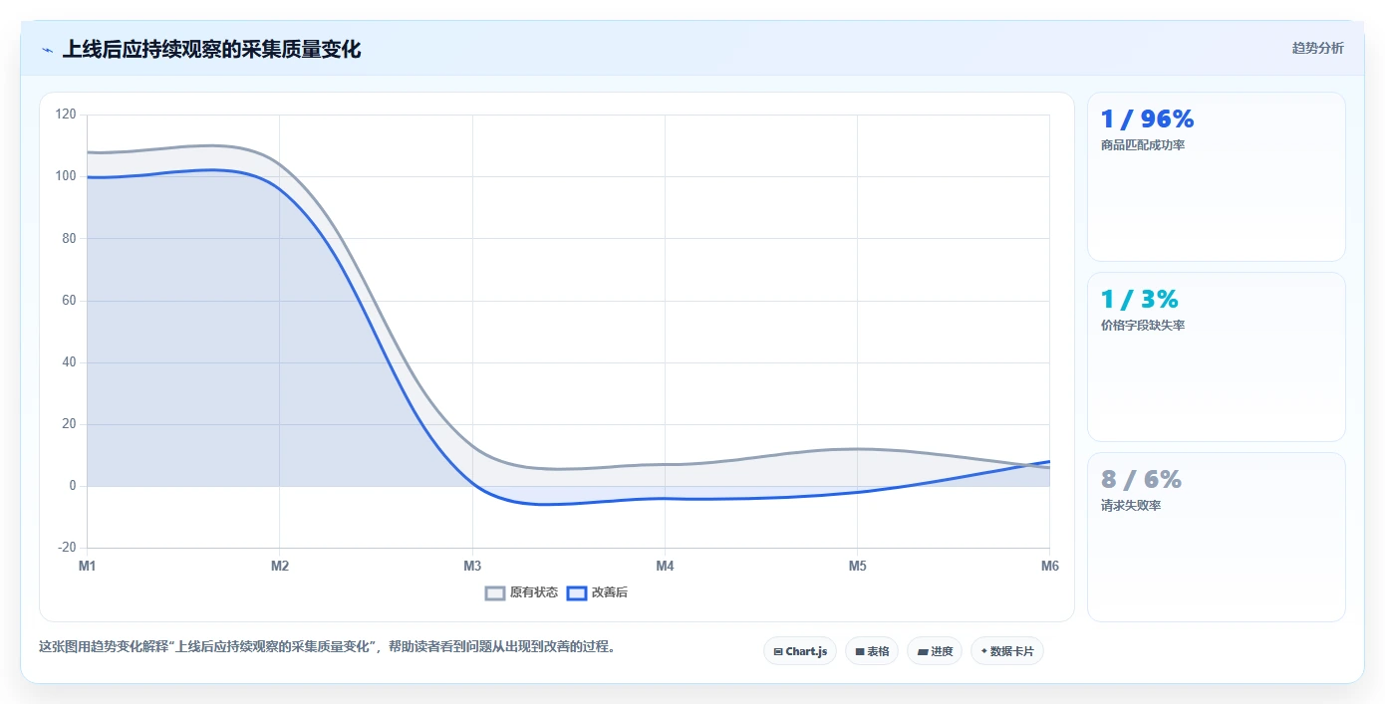Click the M1 axis label
Screen dimensions: 1385x704
pos(87,566)
